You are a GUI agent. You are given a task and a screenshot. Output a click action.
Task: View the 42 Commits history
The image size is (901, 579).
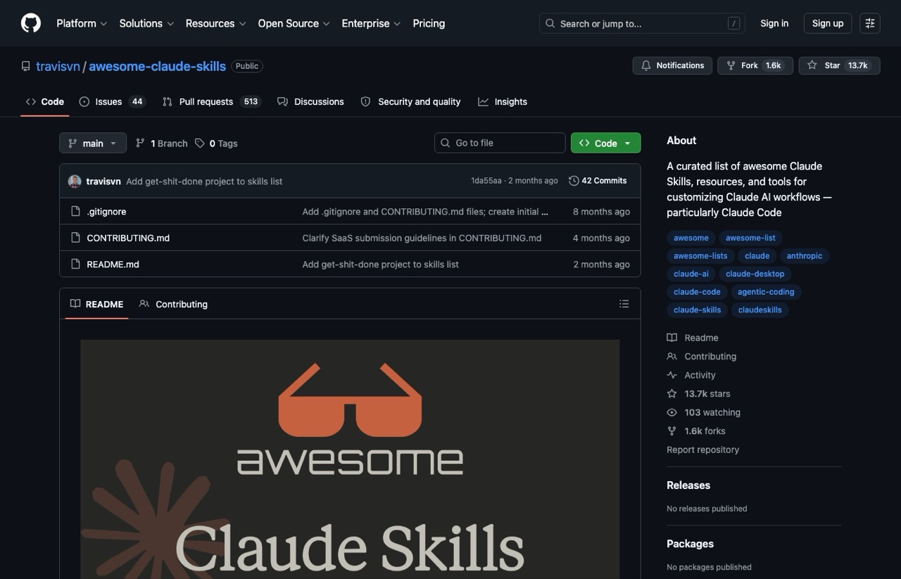click(598, 181)
